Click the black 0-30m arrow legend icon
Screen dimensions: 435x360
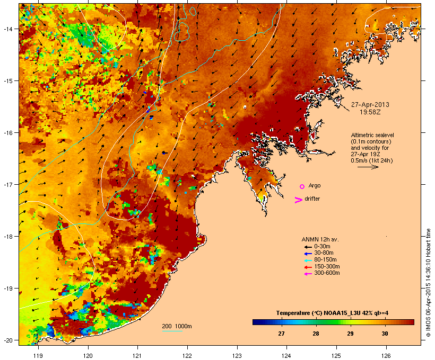pyautogui.click(x=308, y=247)
